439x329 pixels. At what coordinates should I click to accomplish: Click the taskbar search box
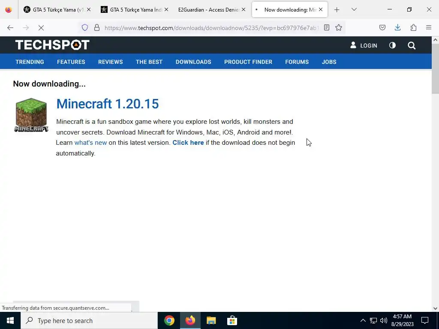pyautogui.click(x=89, y=320)
